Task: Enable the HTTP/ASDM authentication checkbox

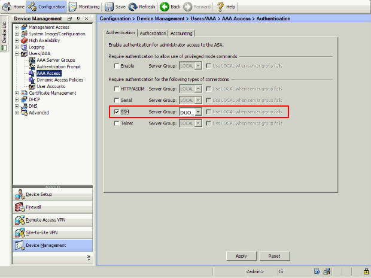Action: click(117, 88)
